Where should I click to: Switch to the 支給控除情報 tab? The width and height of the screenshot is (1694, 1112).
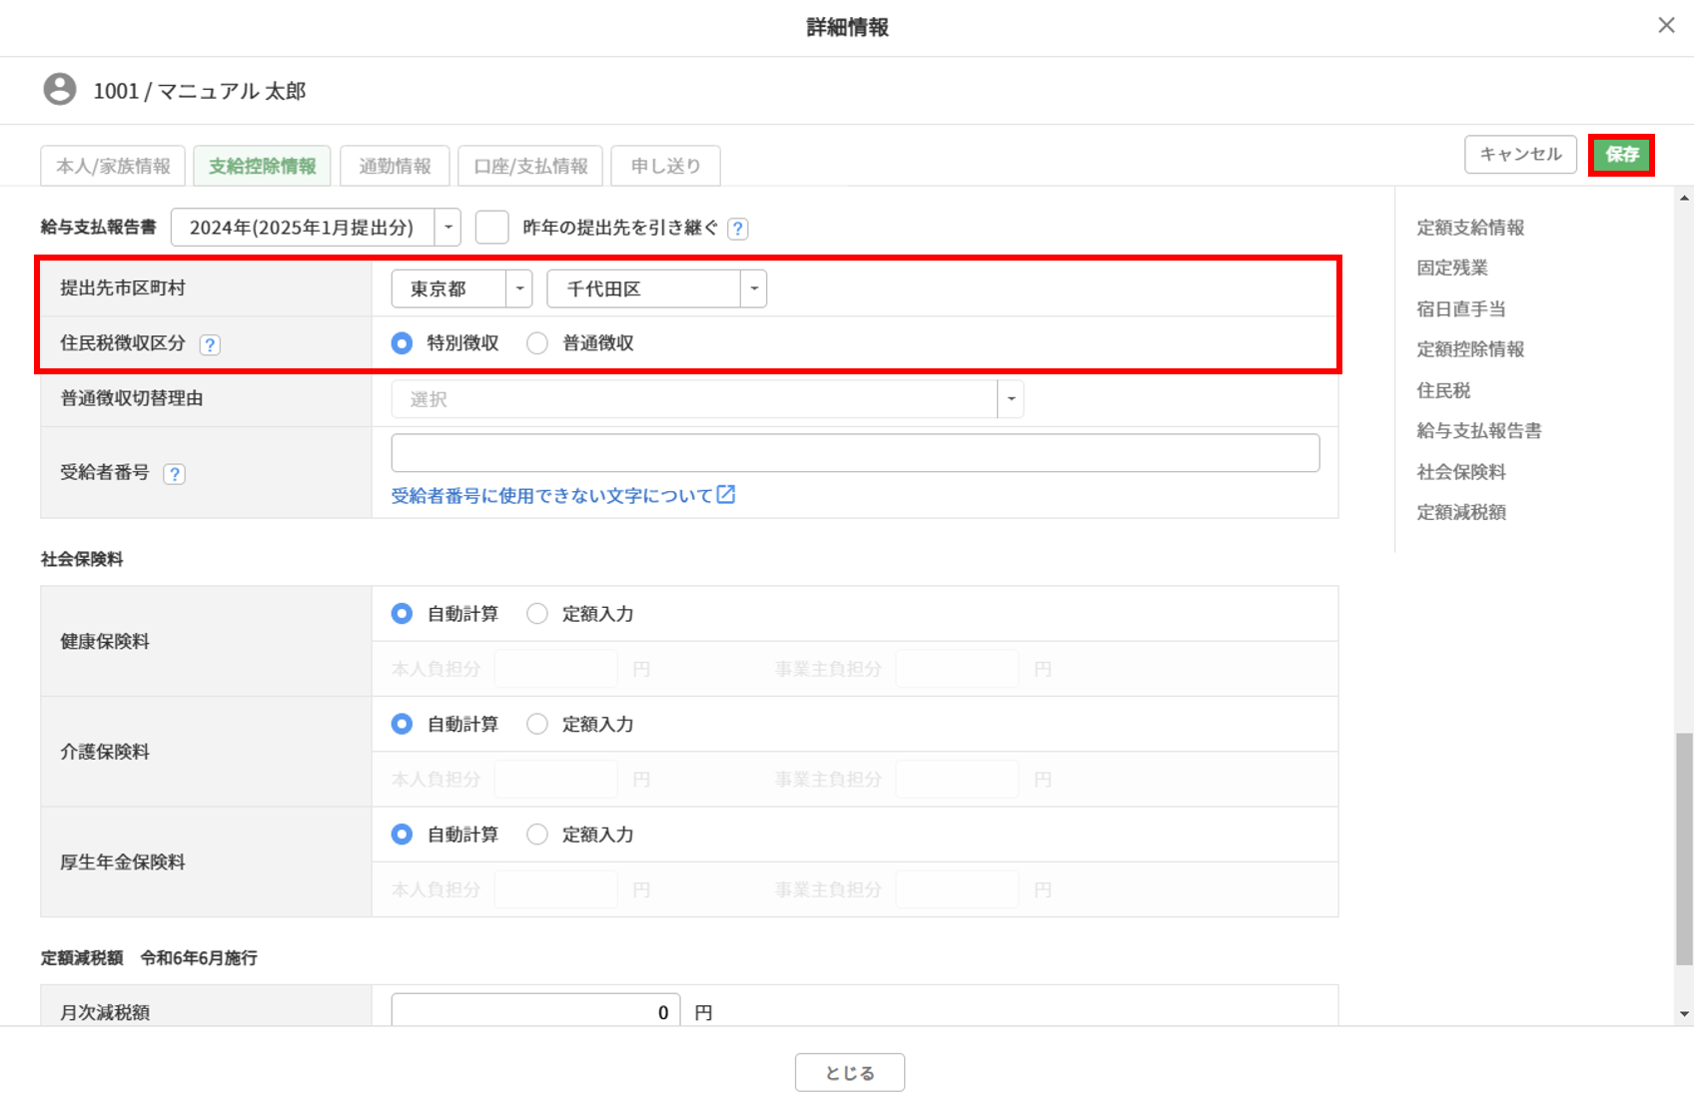pos(262,166)
